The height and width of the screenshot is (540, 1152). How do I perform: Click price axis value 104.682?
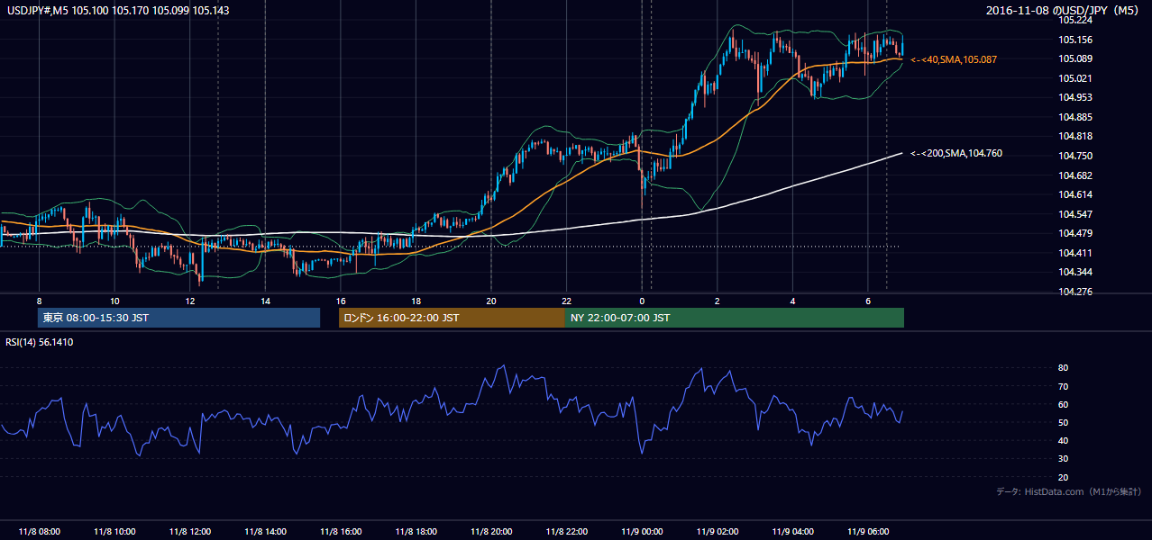(1074, 175)
